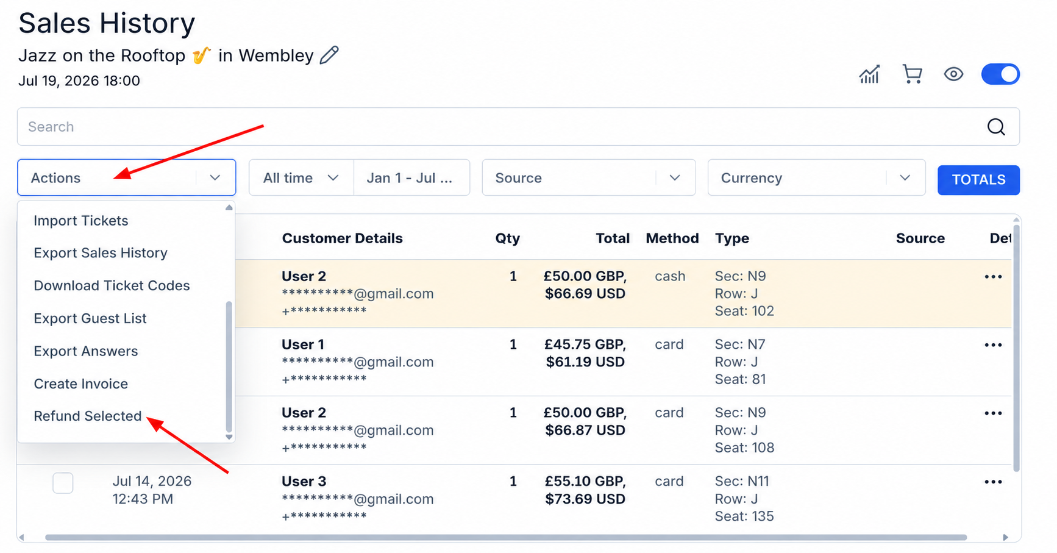Open the All time period dropdown
Image resolution: width=1057 pixels, height=553 pixels.
(x=301, y=177)
